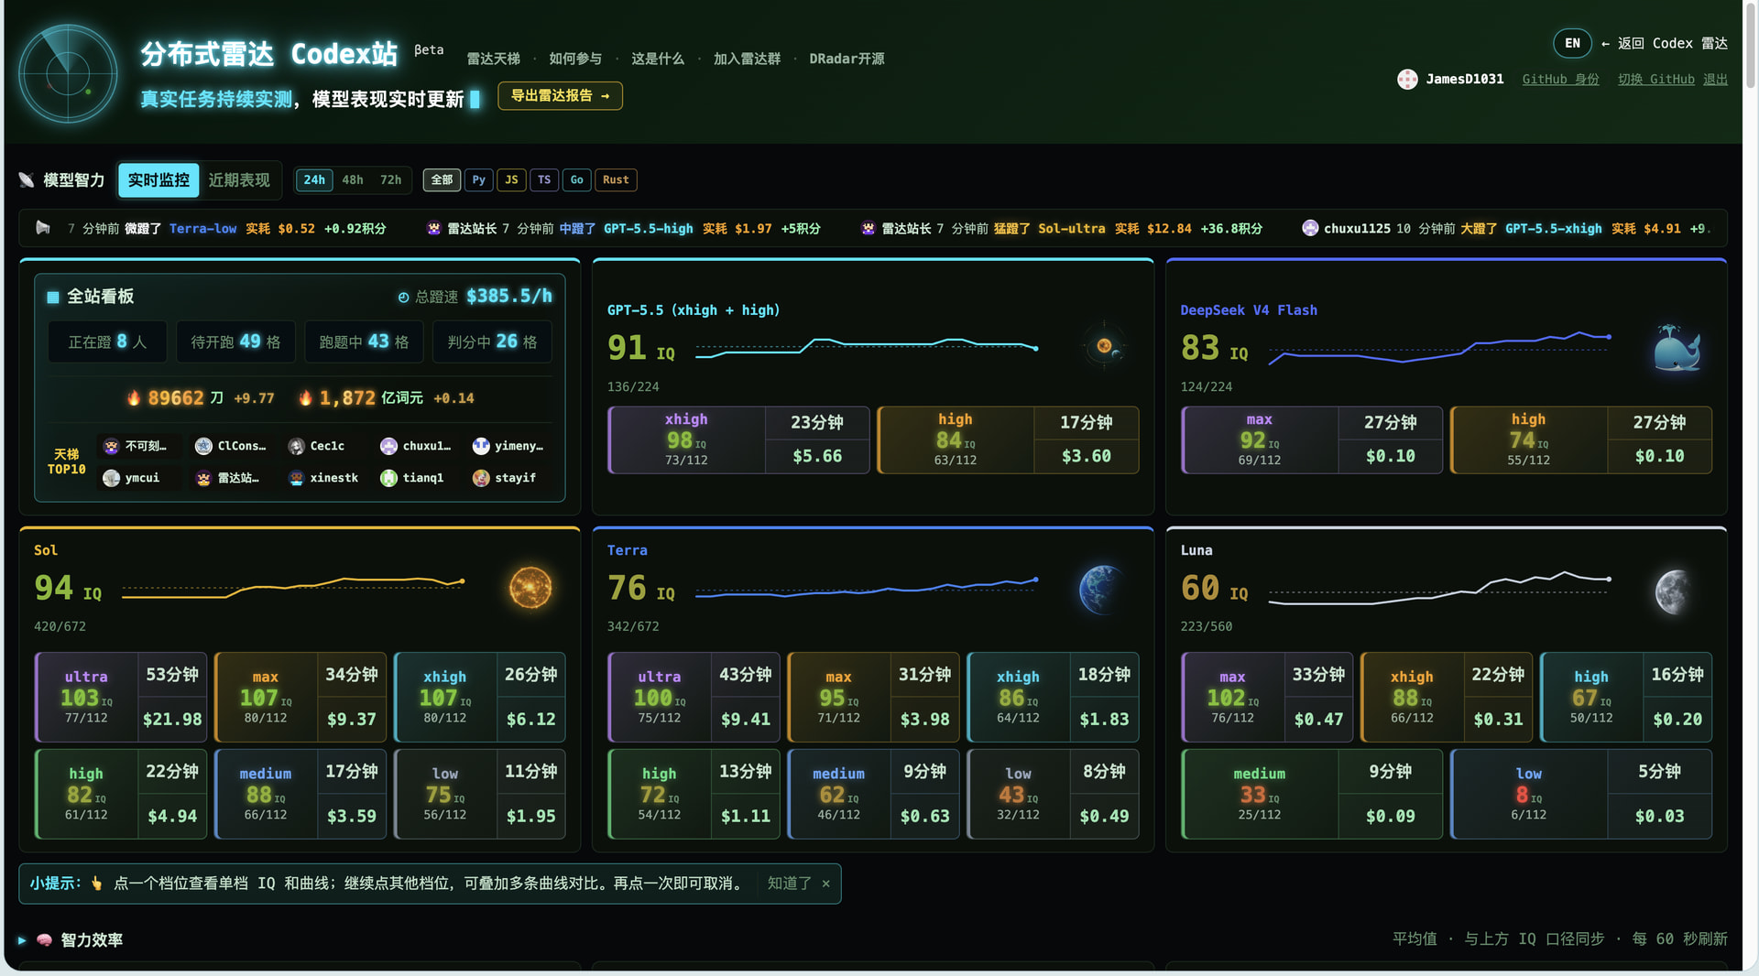Click the chuxu1 avatar in the TOP10 list
The width and height of the screenshot is (1759, 976).
tap(388, 446)
